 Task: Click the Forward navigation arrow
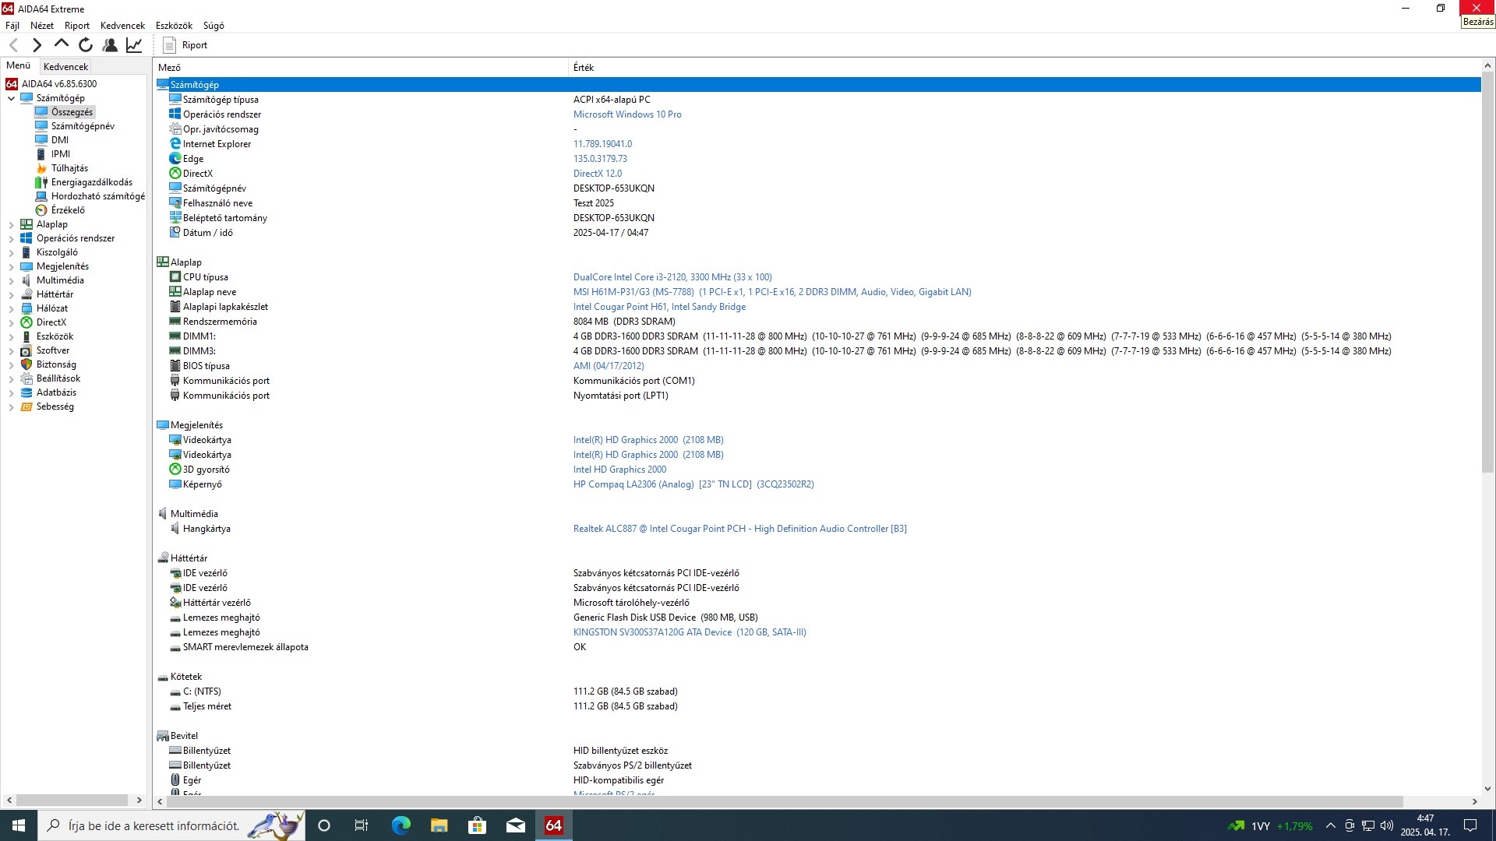coord(37,45)
